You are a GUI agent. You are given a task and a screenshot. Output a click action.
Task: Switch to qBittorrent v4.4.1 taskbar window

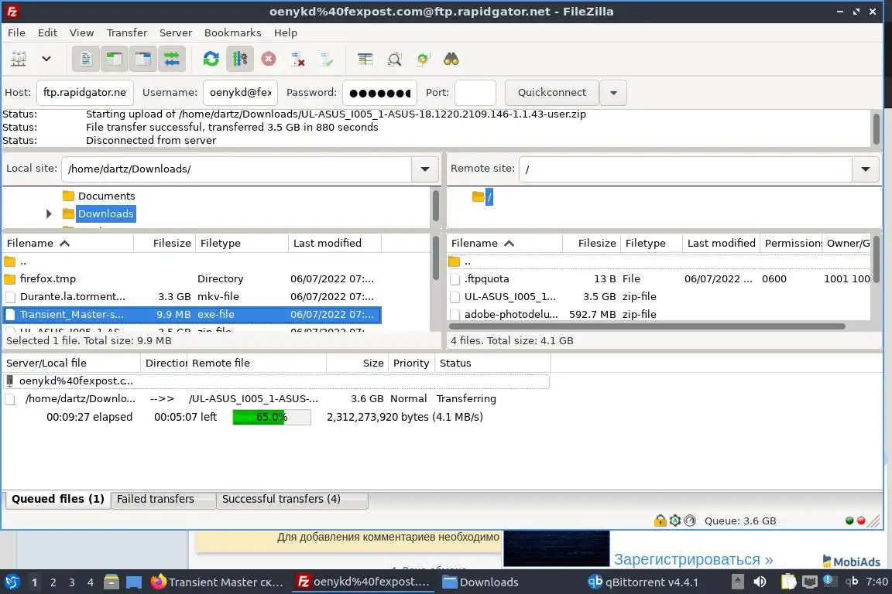pyautogui.click(x=643, y=582)
